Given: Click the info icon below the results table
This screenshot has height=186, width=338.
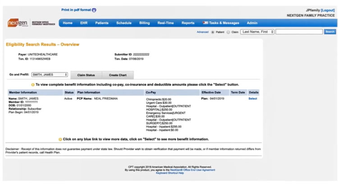Looking at the screenshot, I should pos(60,139).
